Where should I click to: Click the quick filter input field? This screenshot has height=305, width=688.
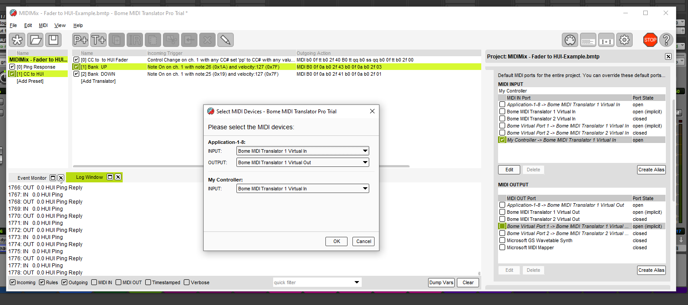click(312, 282)
